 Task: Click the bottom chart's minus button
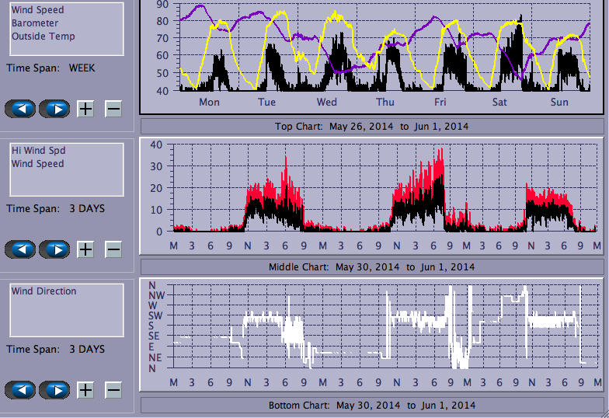[x=113, y=390]
